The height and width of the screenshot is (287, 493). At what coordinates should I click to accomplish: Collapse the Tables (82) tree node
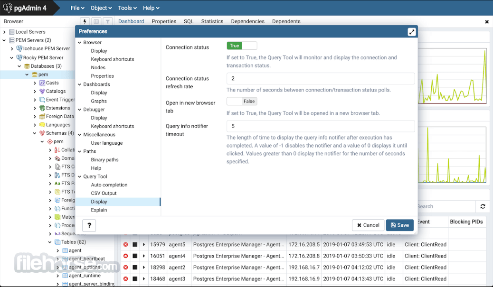point(50,242)
